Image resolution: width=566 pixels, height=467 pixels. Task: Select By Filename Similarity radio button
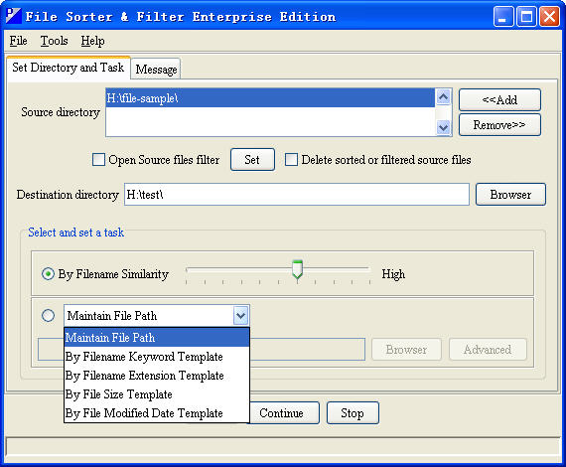pyautogui.click(x=48, y=274)
